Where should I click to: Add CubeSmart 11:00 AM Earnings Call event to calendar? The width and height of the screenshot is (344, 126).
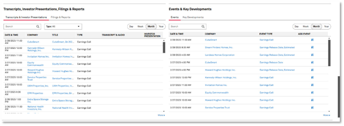coord(312,40)
